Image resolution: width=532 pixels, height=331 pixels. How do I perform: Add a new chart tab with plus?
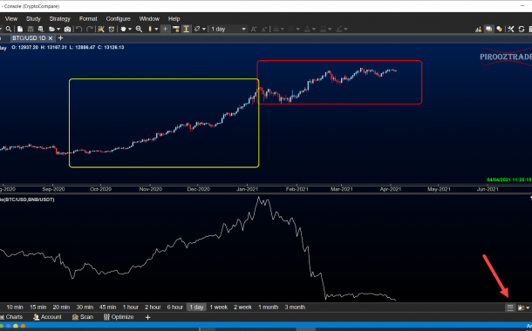[x=60, y=38]
